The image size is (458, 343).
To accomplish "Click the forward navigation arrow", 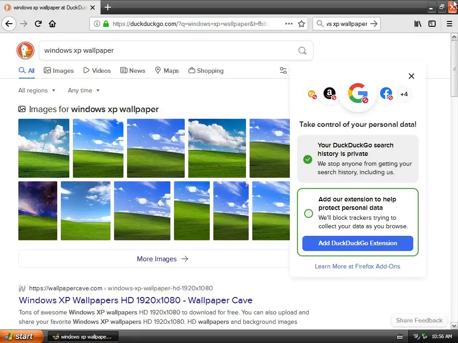I will 24,24.
